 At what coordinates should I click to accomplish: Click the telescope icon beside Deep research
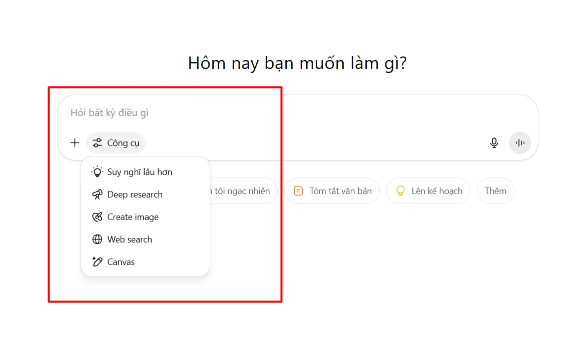click(x=97, y=194)
